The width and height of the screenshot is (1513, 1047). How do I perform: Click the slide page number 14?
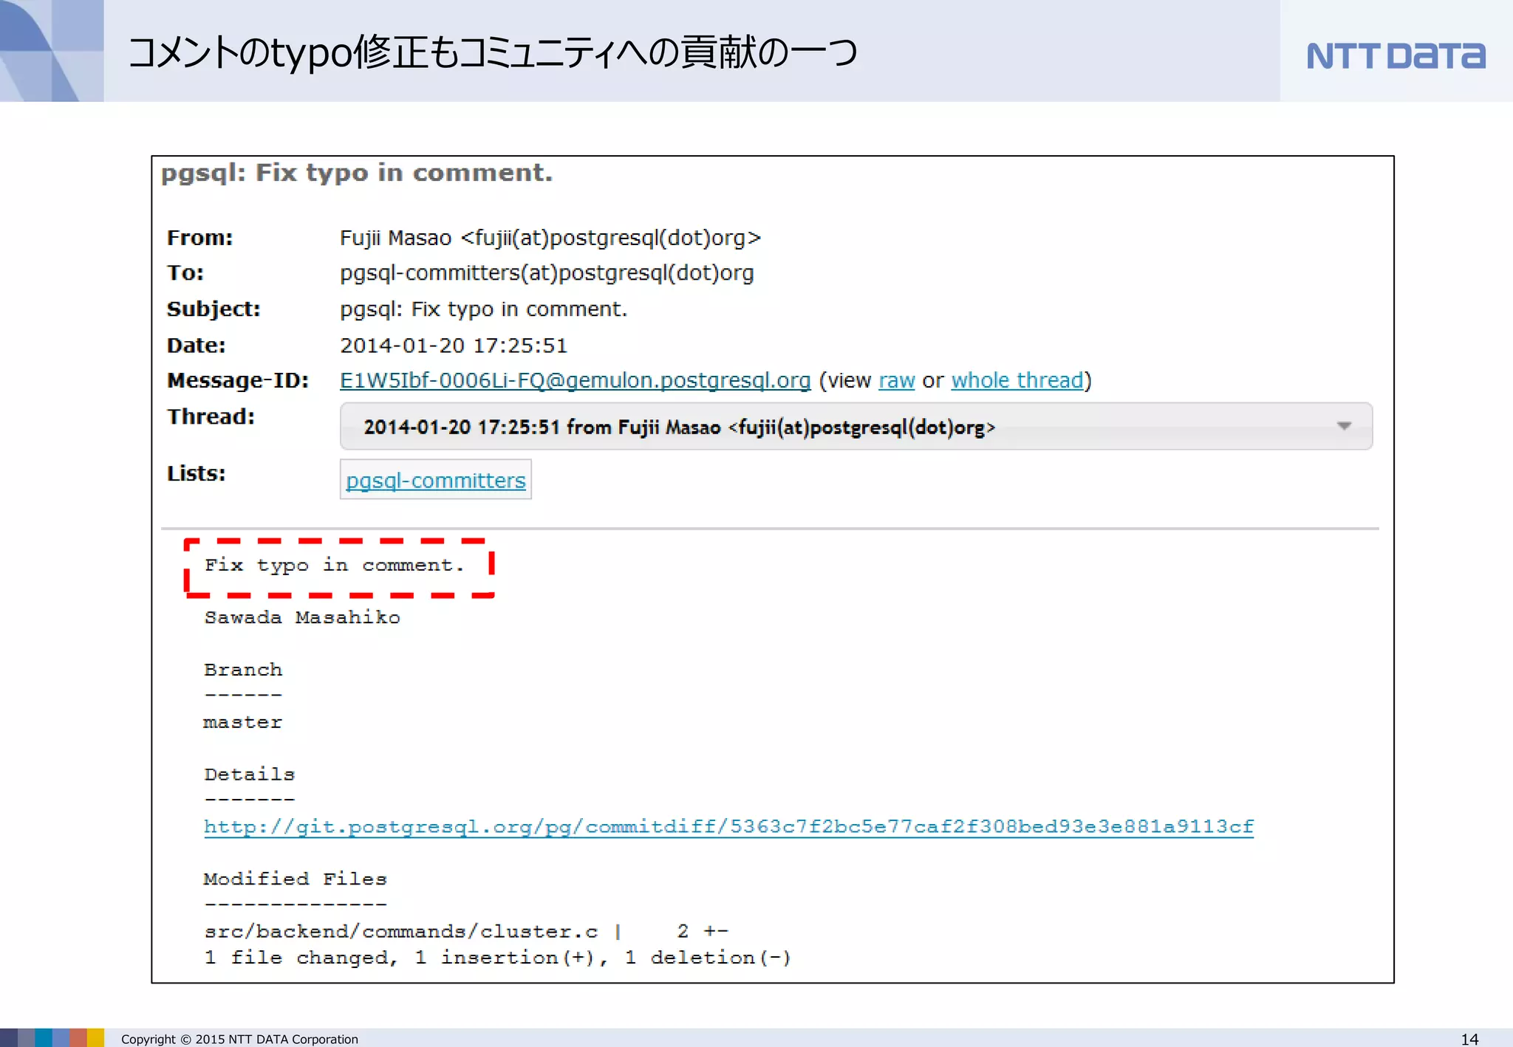[x=1469, y=1039]
